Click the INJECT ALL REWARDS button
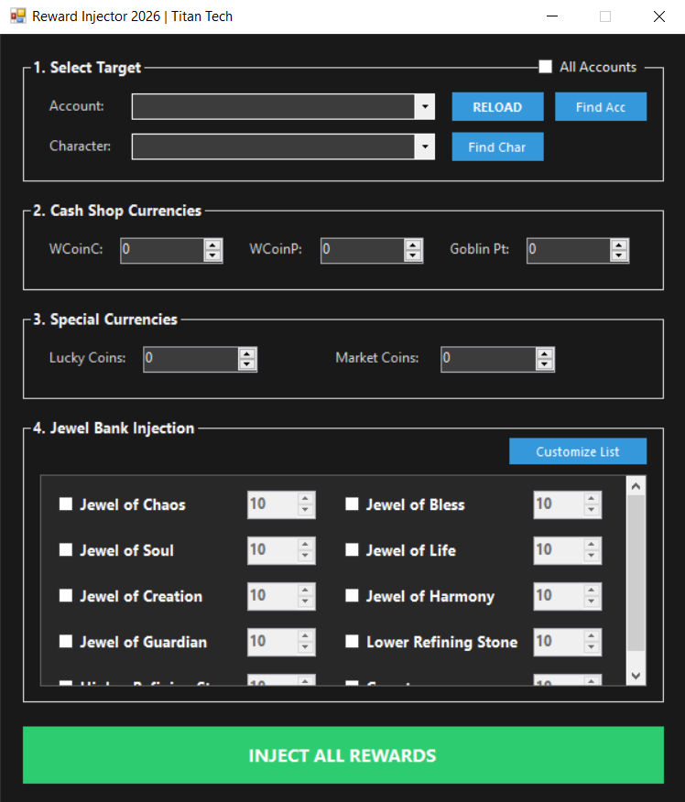The height and width of the screenshot is (802, 685). [342, 755]
